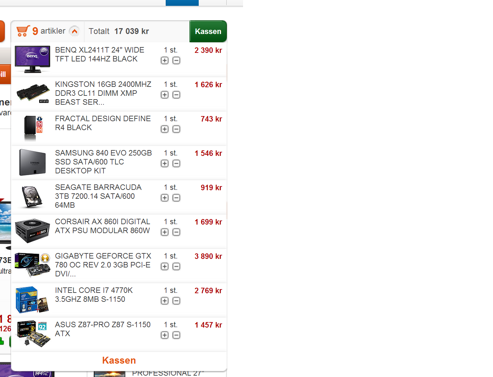Open the Samsung SSD product thumbnail

33,162
